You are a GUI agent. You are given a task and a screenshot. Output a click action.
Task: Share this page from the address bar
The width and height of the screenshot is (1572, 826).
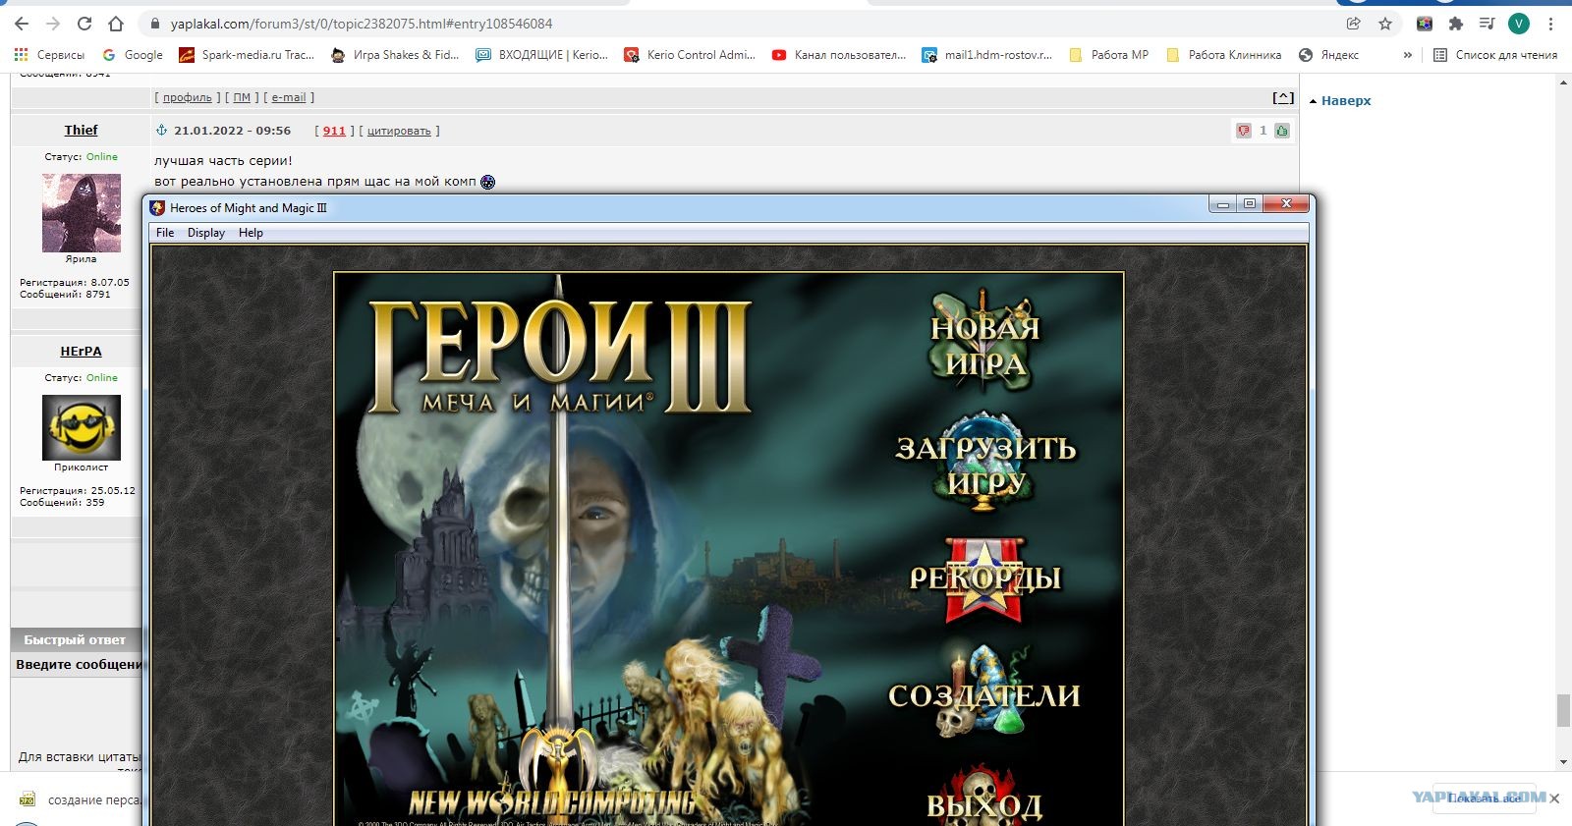tap(1354, 24)
